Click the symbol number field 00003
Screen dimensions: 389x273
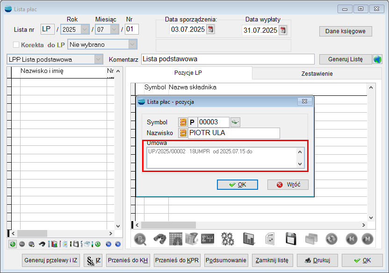click(x=213, y=122)
